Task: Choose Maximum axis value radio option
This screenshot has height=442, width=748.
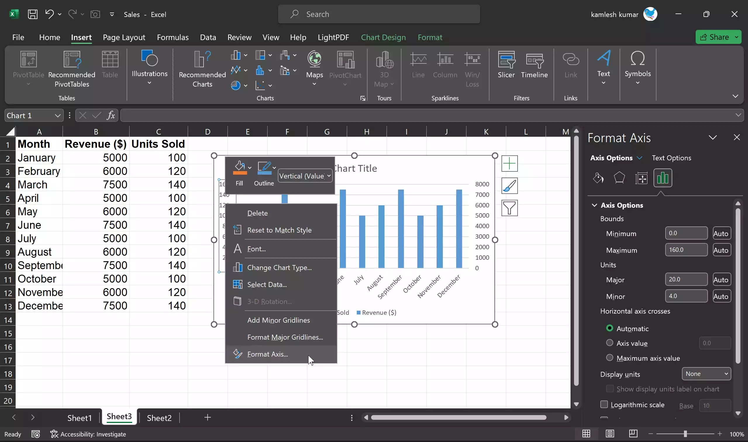Action: click(609, 358)
